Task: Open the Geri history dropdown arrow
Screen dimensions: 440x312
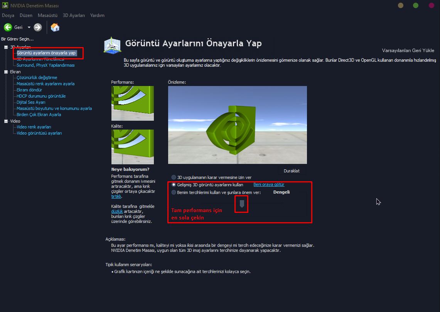Action: click(x=29, y=27)
